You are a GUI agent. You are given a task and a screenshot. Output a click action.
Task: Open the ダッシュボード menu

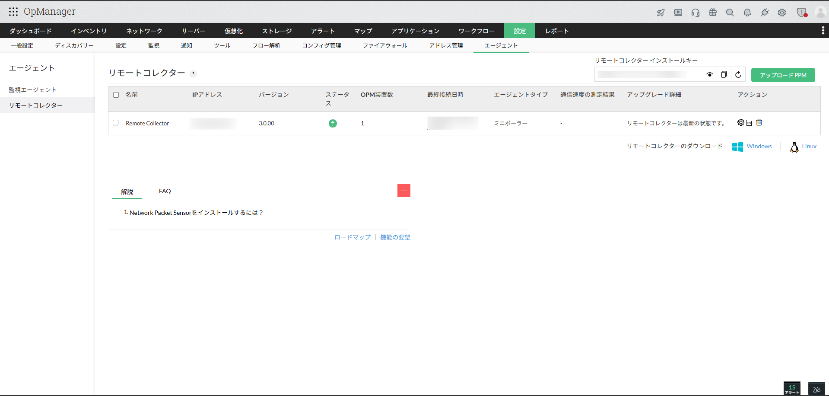point(30,31)
